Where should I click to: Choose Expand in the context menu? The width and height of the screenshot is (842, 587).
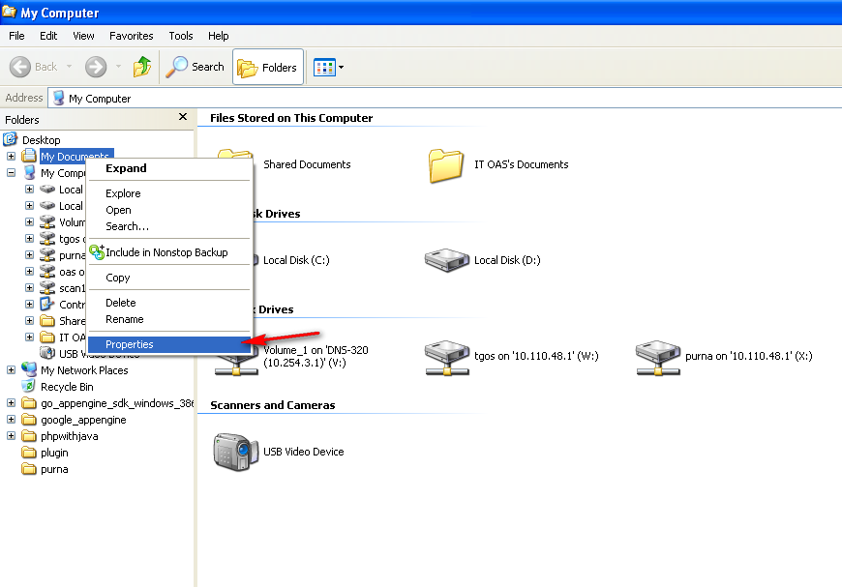[x=169, y=168]
